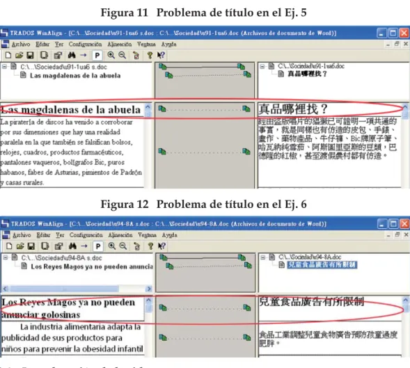Image resolution: width=410 pixels, height=368 pixels.
Task: Toggle the P button in u94-8A toolbar
Action: coord(98,246)
